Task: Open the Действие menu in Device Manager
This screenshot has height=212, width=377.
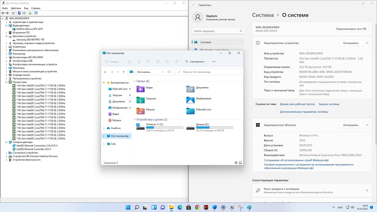Action: point(16,8)
